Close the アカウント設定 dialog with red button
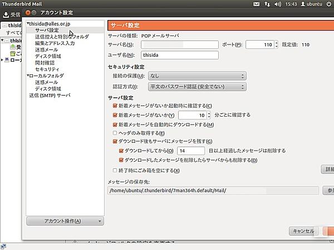The height and width of the screenshot is (250, 334). click(28, 13)
